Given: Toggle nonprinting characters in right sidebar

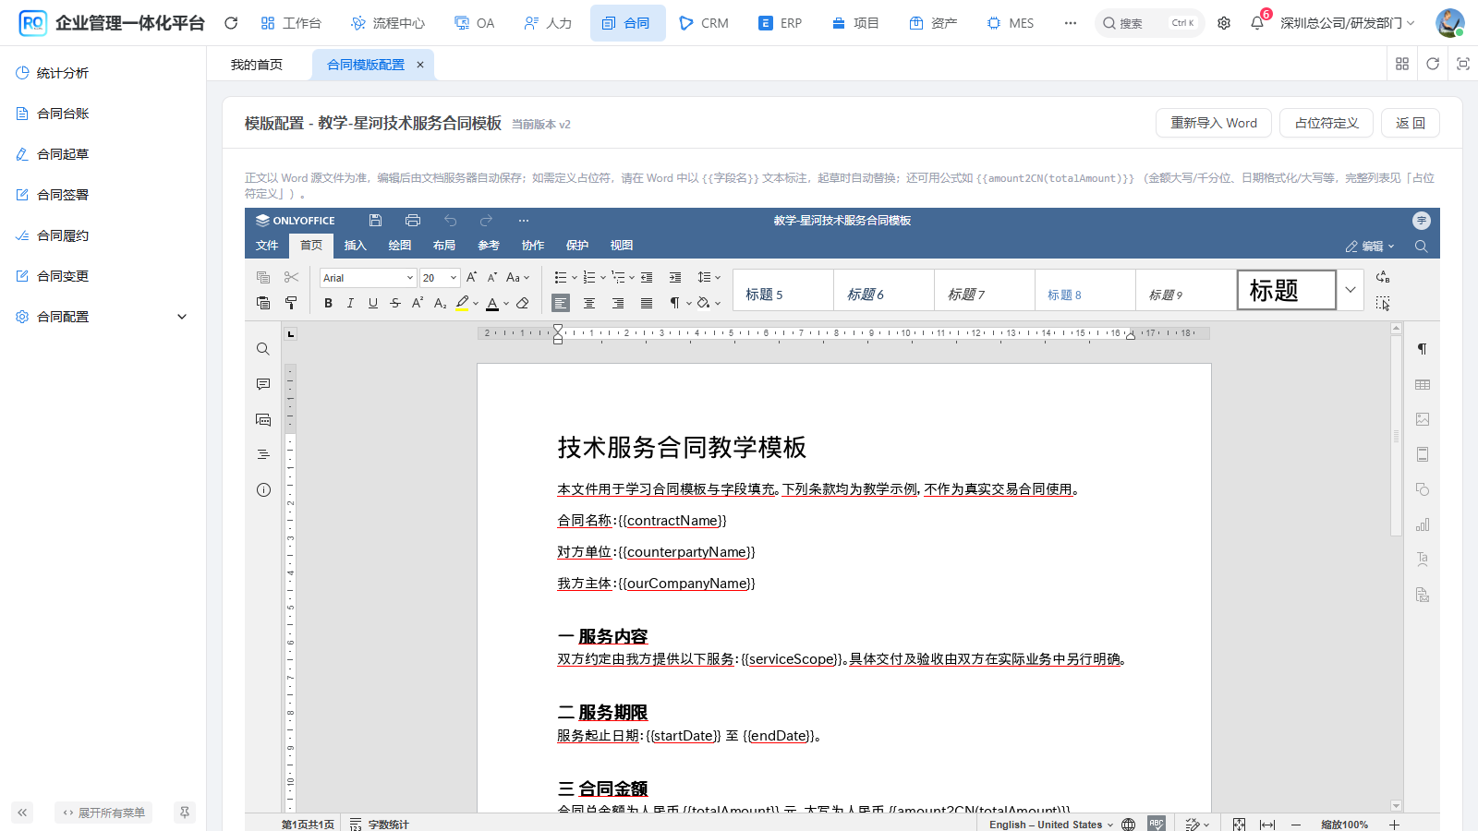Looking at the screenshot, I should pos(1423,349).
